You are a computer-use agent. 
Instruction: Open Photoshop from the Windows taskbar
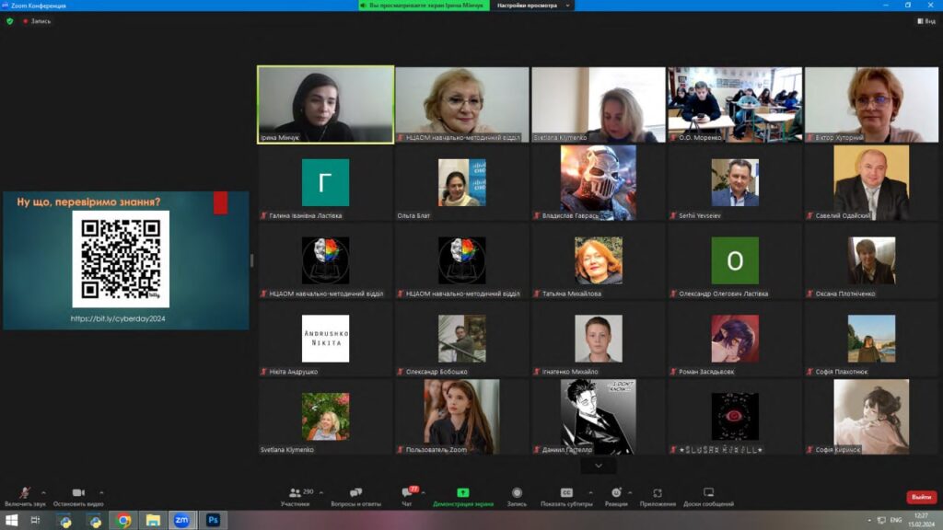point(213,520)
